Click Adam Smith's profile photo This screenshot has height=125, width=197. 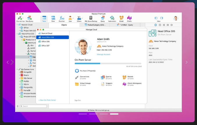click(83, 46)
